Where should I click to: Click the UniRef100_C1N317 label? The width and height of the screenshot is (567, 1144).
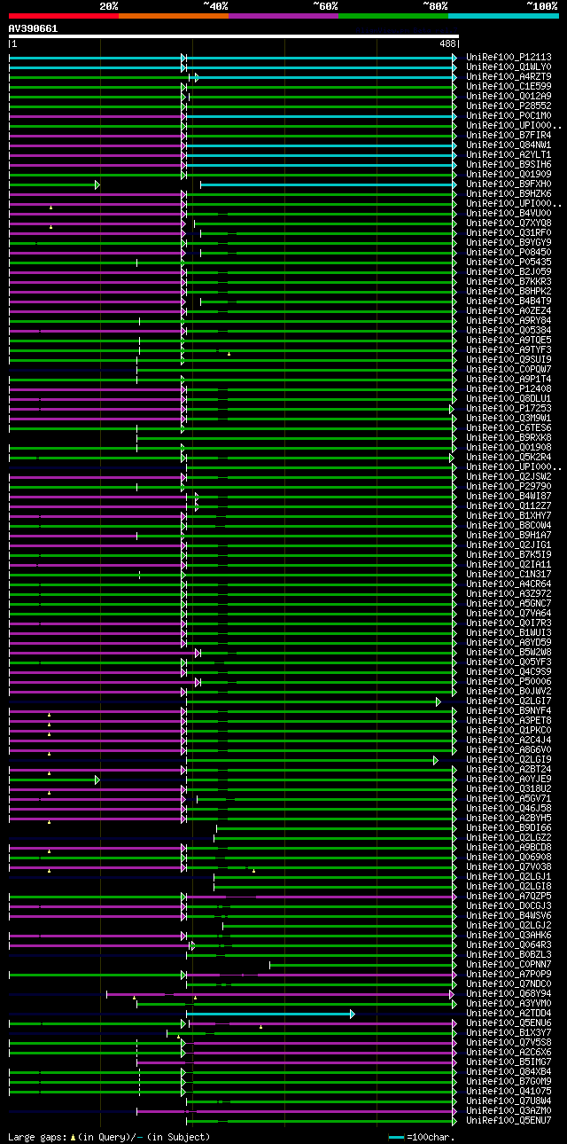509,574
